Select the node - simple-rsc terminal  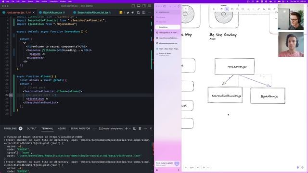[x=111, y=128]
